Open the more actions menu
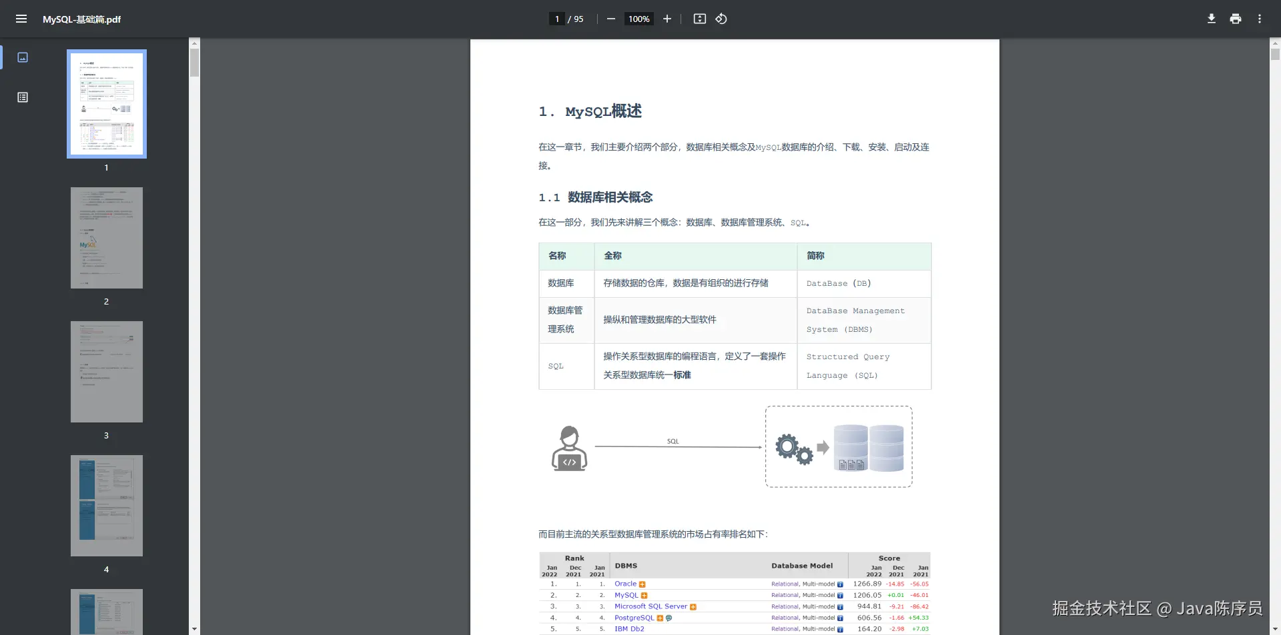The width and height of the screenshot is (1281, 635). coord(1260,19)
